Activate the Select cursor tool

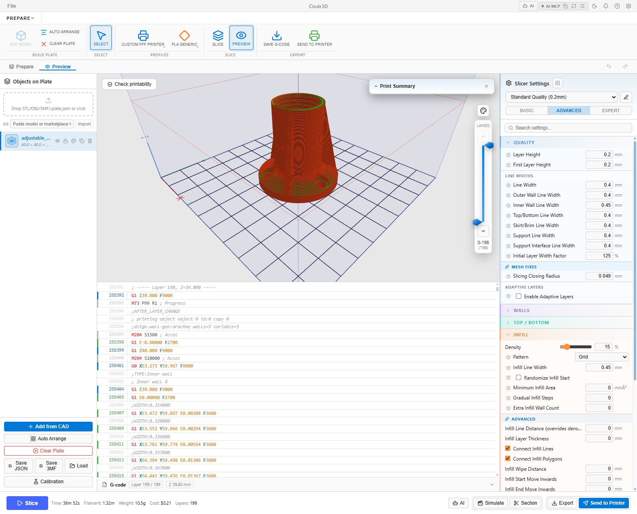point(101,38)
